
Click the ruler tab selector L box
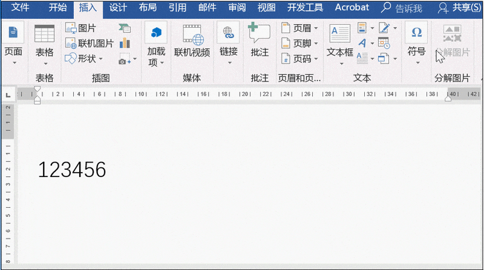[x=8, y=95]
